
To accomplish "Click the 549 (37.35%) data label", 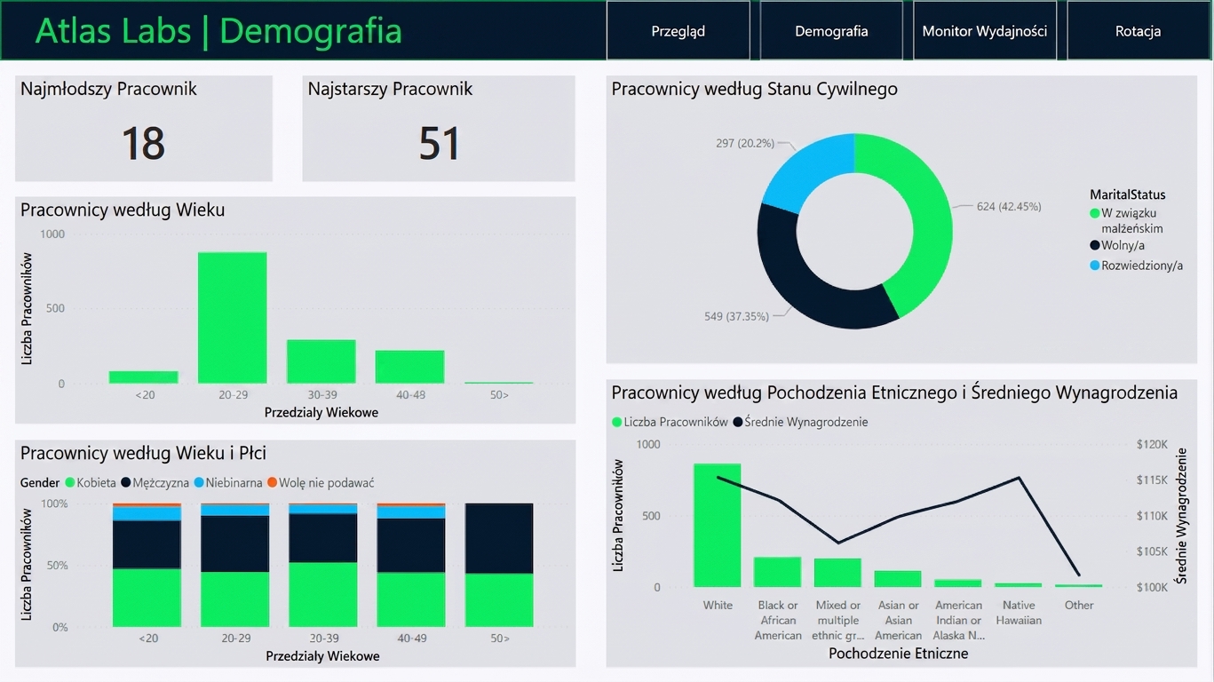I will tap(736, 316).
